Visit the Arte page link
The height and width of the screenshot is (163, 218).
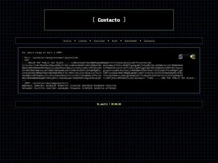coord(115,41)
